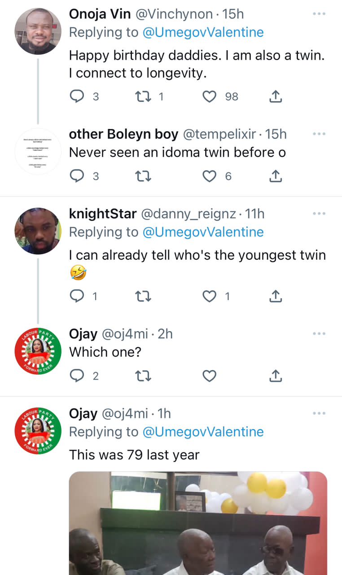Image resolution: width=342 pixels, height=575 pixels.
Task: Reply to Onoja Vin's tweet
Action: point(78,97)
